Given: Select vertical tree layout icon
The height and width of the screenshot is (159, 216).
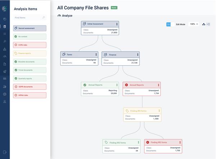Looking at the screenshot, I should click(x=204, y=24).
